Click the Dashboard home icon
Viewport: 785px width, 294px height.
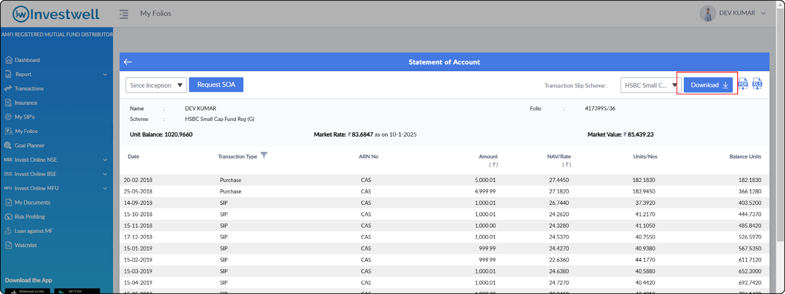tap(8, 60)
